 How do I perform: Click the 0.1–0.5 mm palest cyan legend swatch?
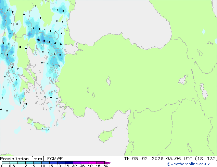6,163
